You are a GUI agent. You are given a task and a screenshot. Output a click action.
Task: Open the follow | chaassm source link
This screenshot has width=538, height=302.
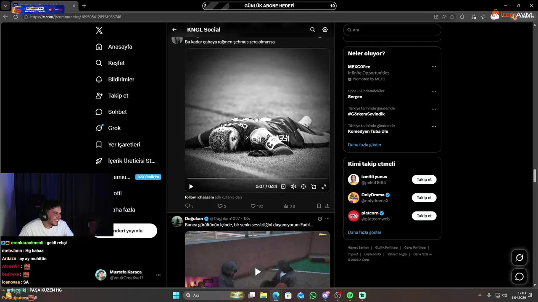point(199,197)
